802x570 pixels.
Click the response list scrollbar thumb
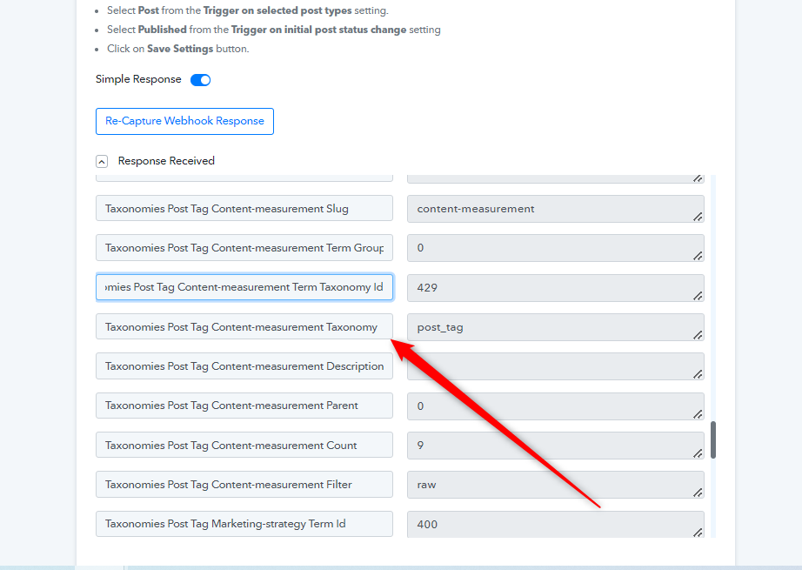tap(713, 439)
